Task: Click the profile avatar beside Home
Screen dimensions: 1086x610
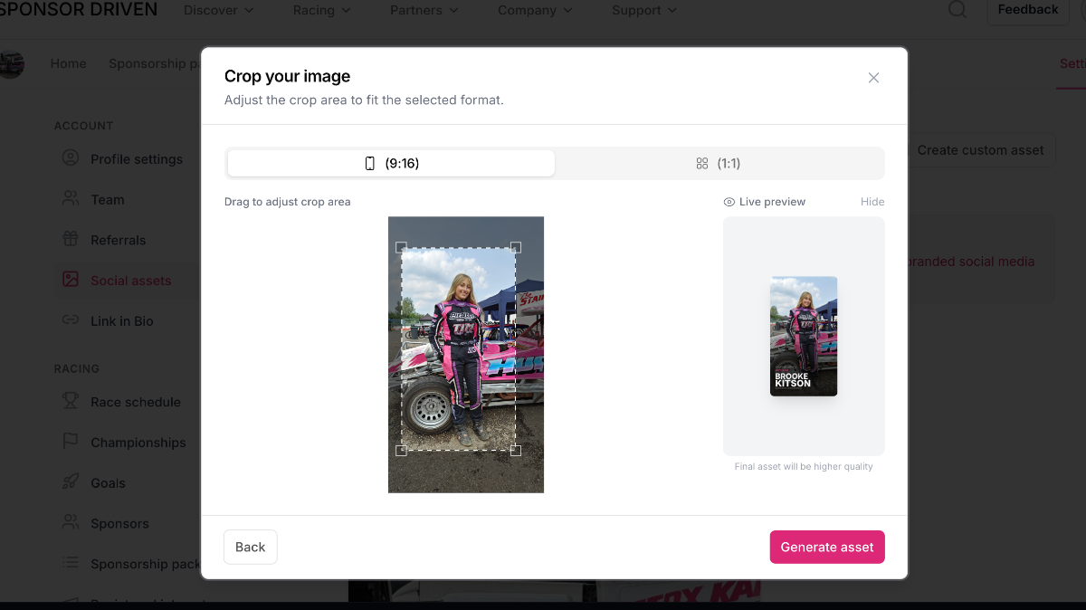Action: pyautogui.click(x=11, y=64)
